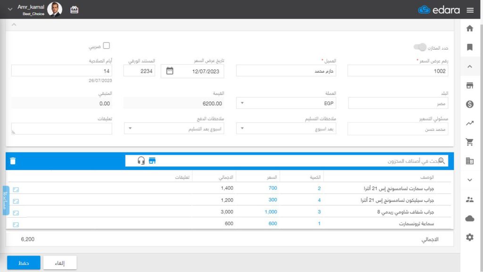483x272 pixels.
Task: Open the dollar coin finance icon
Action: click(x=469, y=104)
